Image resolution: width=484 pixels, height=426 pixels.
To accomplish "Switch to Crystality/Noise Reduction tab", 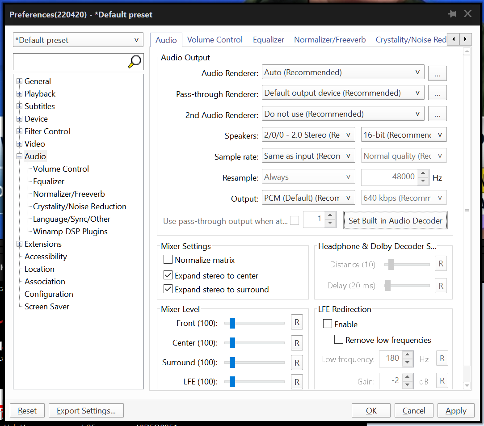I will [x=411, y=40].
